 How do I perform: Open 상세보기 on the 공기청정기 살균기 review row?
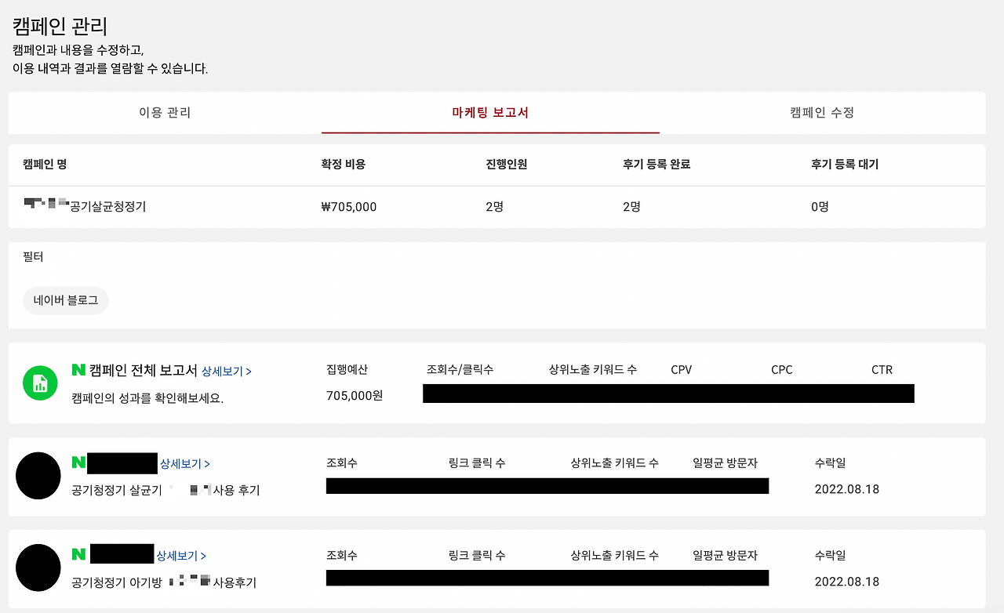pyautogui.click(x=184, y=463)
